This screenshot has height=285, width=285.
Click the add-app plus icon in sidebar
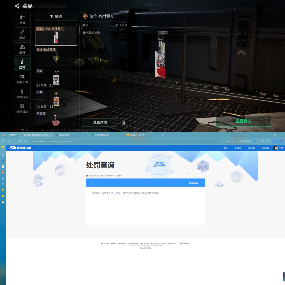point(3,208)
